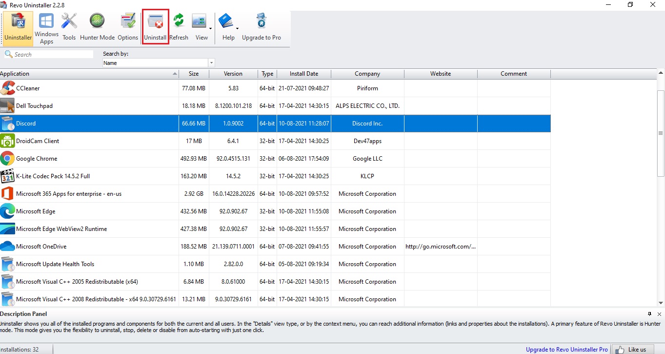Close the Description Panel

659,314
